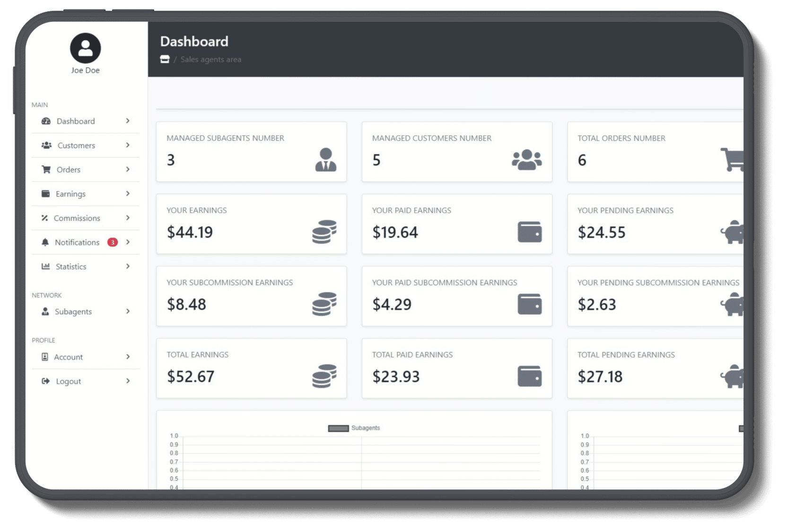The height and width of the screenshot is (523, 787).
Task: Toggle the Subagents legend in the chart
Action: point(354,428)
